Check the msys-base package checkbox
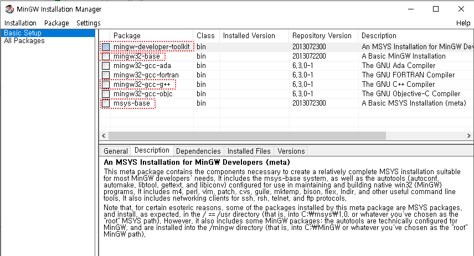The width and height of the screenshot is (474, 256). tap(106, 103)
